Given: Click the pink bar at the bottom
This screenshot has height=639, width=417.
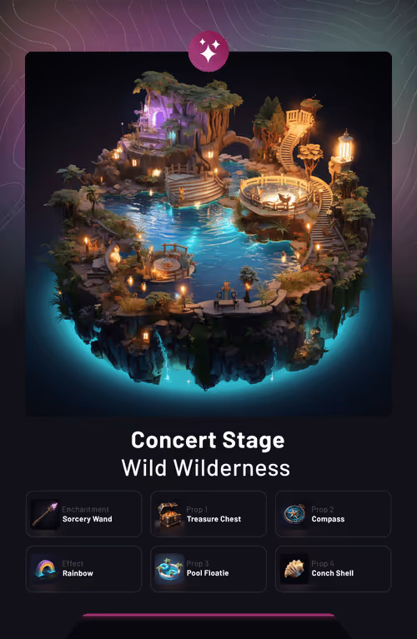Looking at the screenshot, I should tap(208, 616).
